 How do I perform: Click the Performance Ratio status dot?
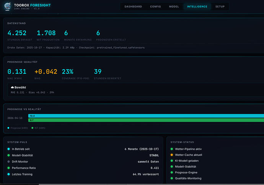8,168
